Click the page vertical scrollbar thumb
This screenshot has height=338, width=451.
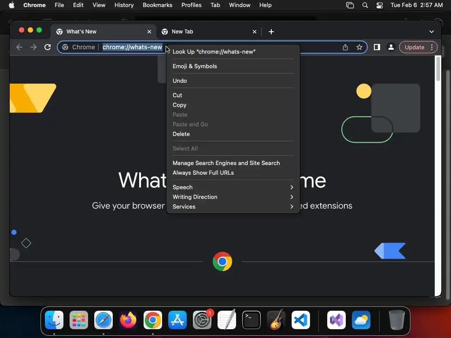point(438,69)
